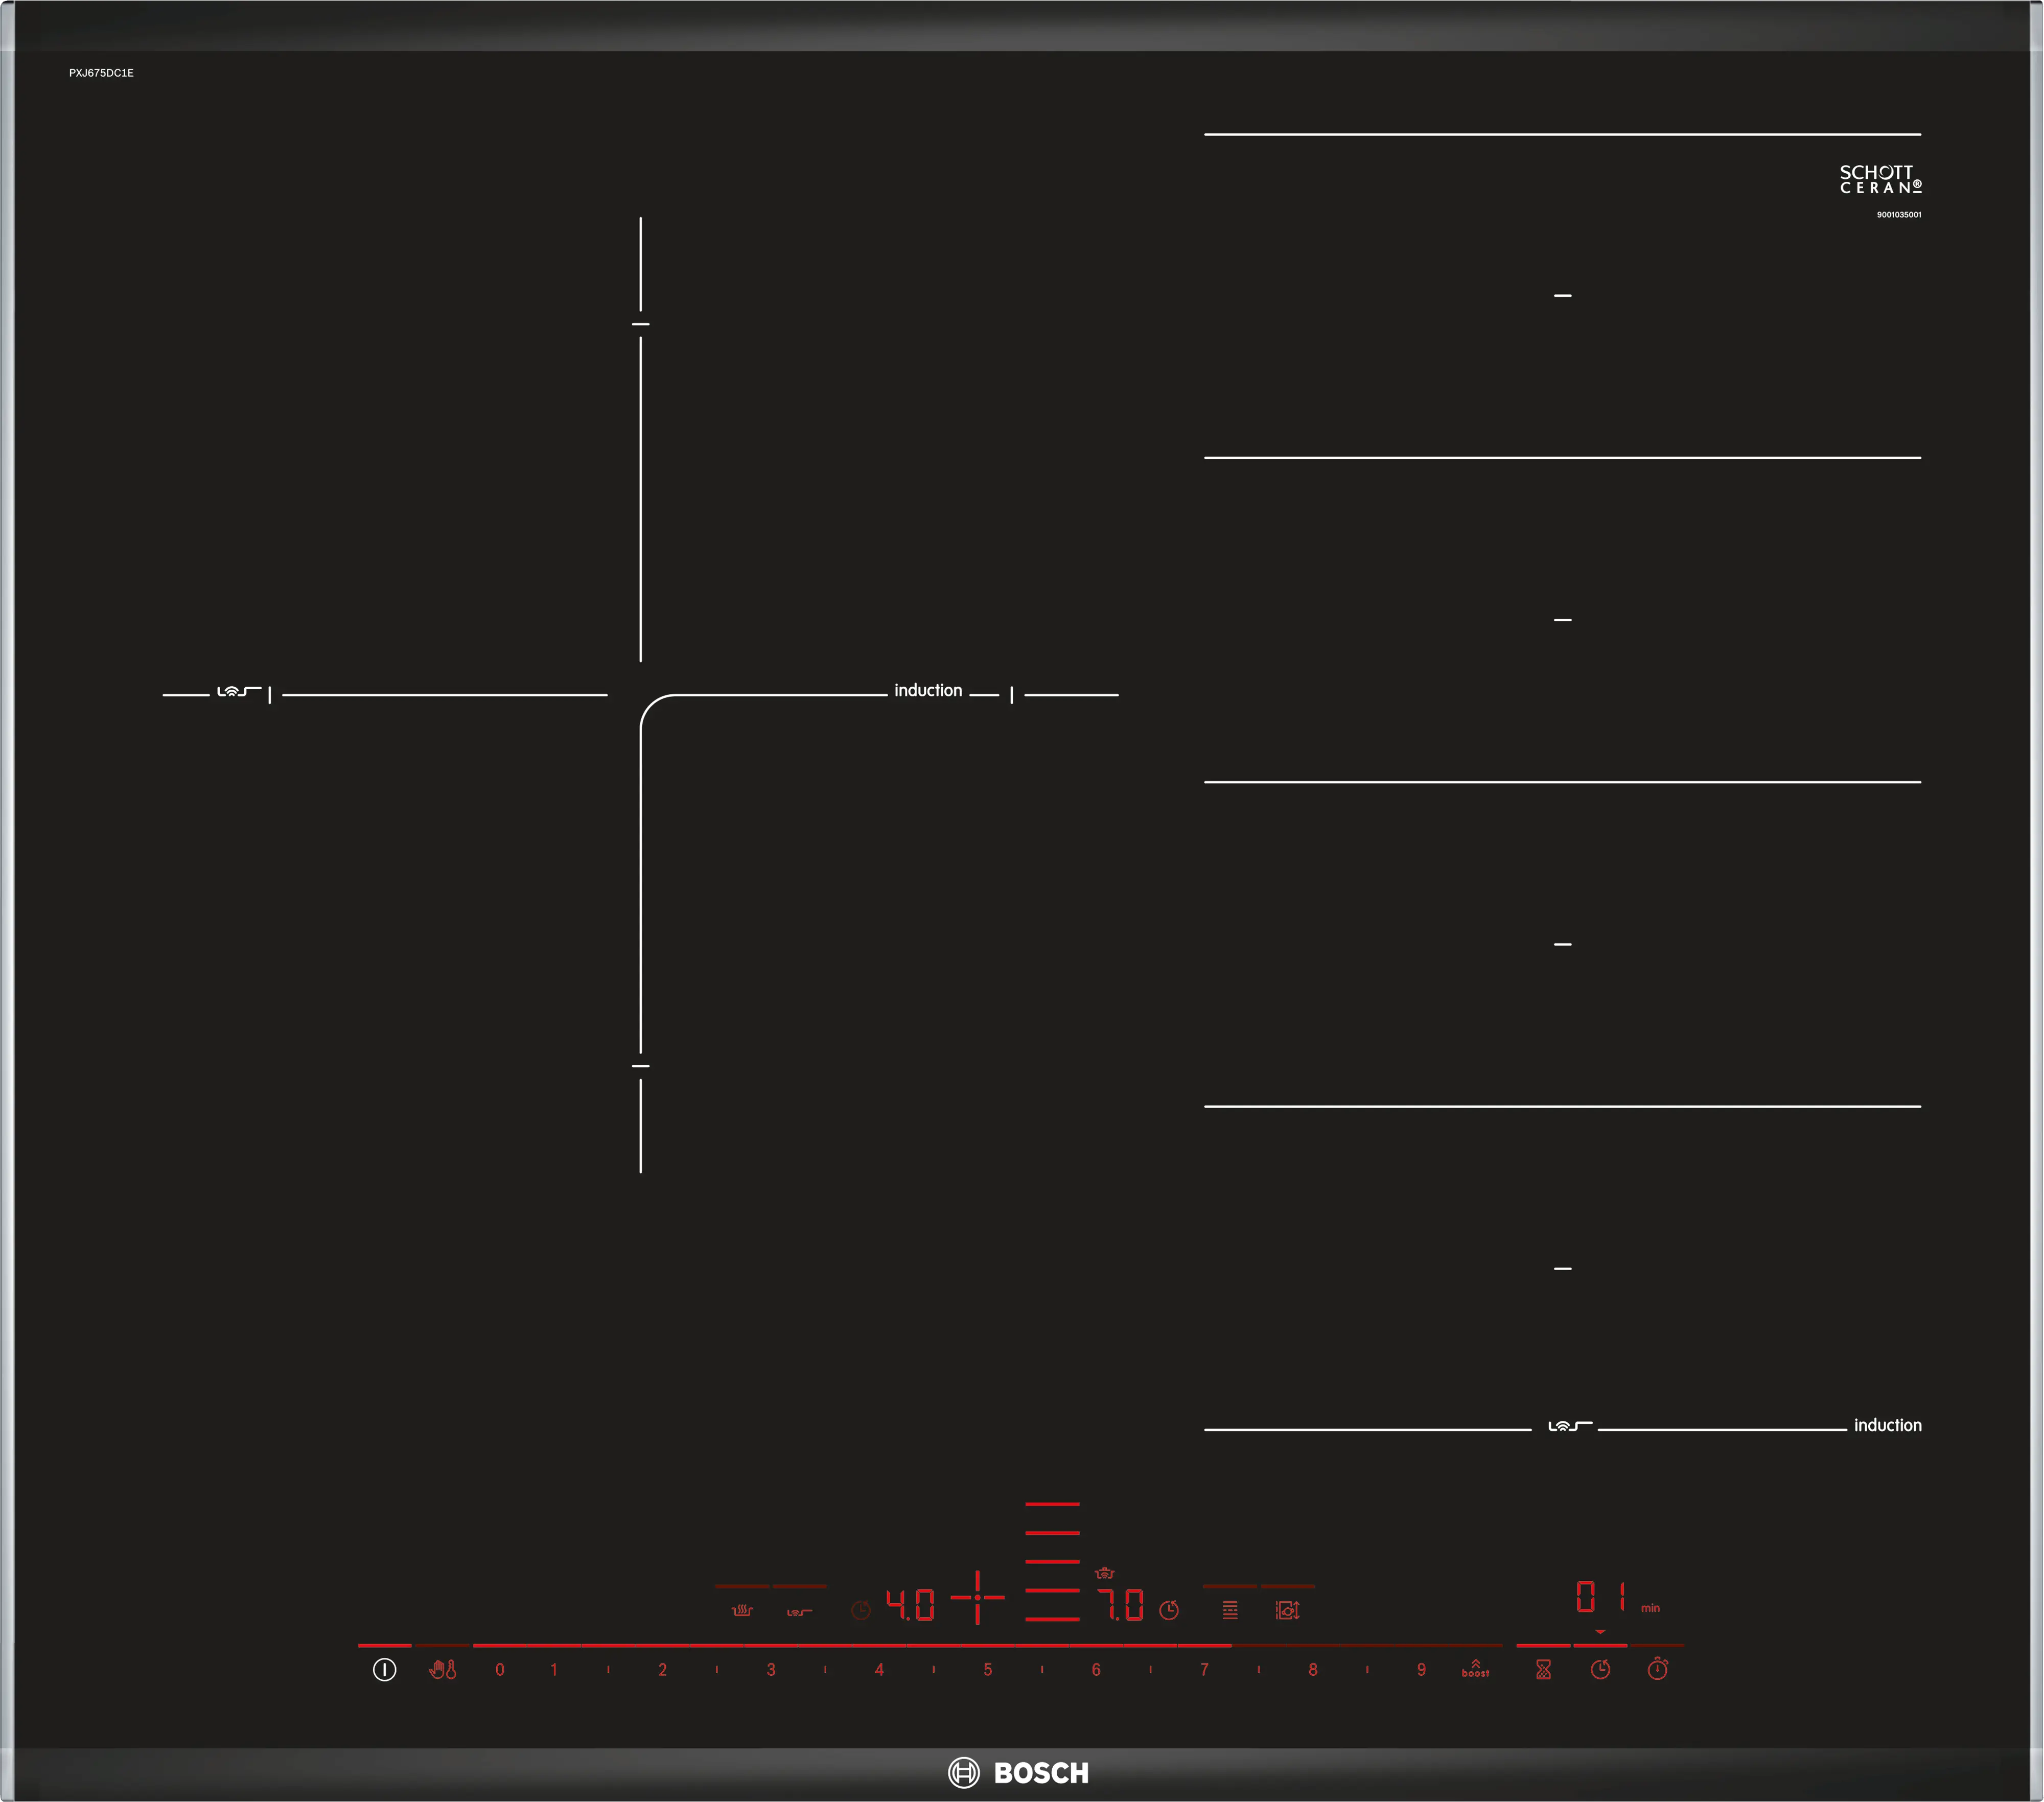This screenshot has width=2044, height=1802.
Task: Set power level 9 on the slider
Action: 1421,1670
